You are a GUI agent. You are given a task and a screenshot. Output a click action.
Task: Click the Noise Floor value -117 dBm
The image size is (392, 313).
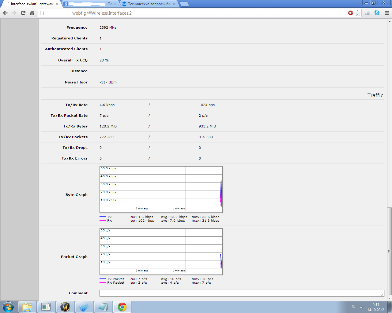pos(108,82)
